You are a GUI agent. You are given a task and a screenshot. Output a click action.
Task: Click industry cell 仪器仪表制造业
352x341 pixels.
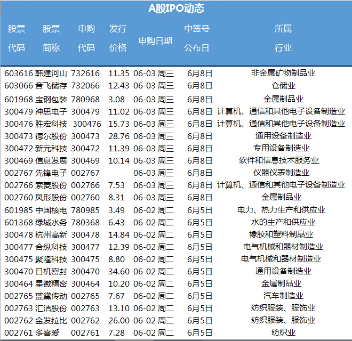click(281, 173)
